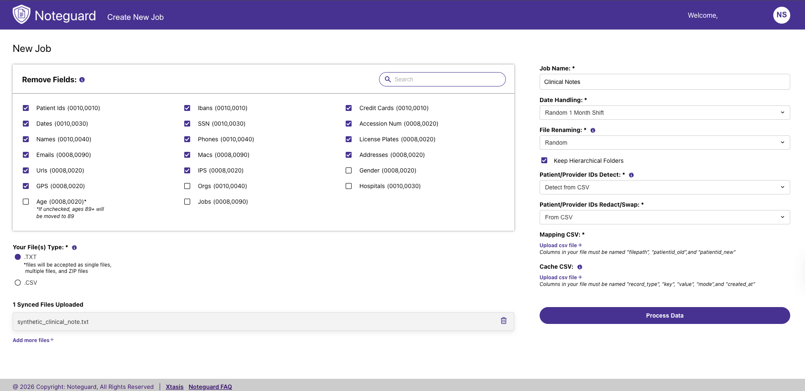Screen dimensions: 805x391
Task: Click the info icon beside Your File(s) Type
Action: (x=74, y=248)
